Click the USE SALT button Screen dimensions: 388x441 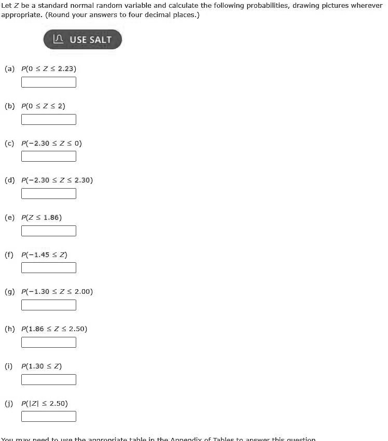[82, 39]
